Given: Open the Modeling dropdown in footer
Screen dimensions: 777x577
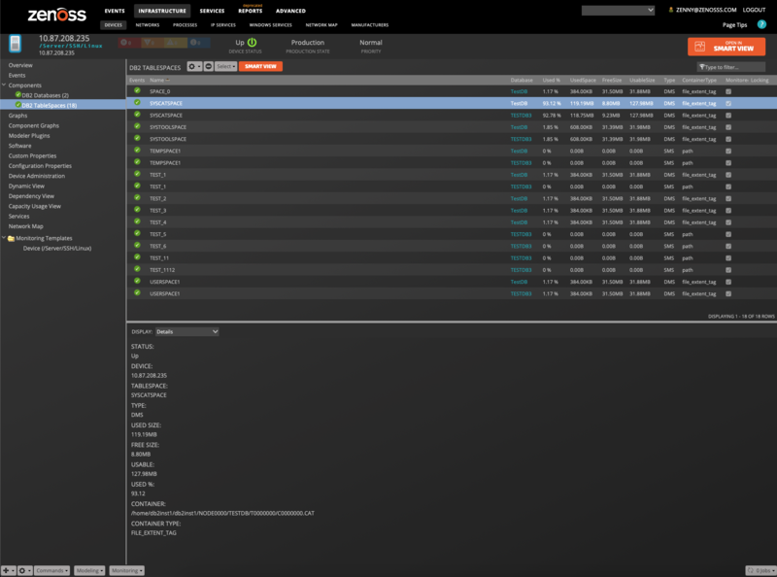Looking at the screenshot, I should (x=89, y=570).
